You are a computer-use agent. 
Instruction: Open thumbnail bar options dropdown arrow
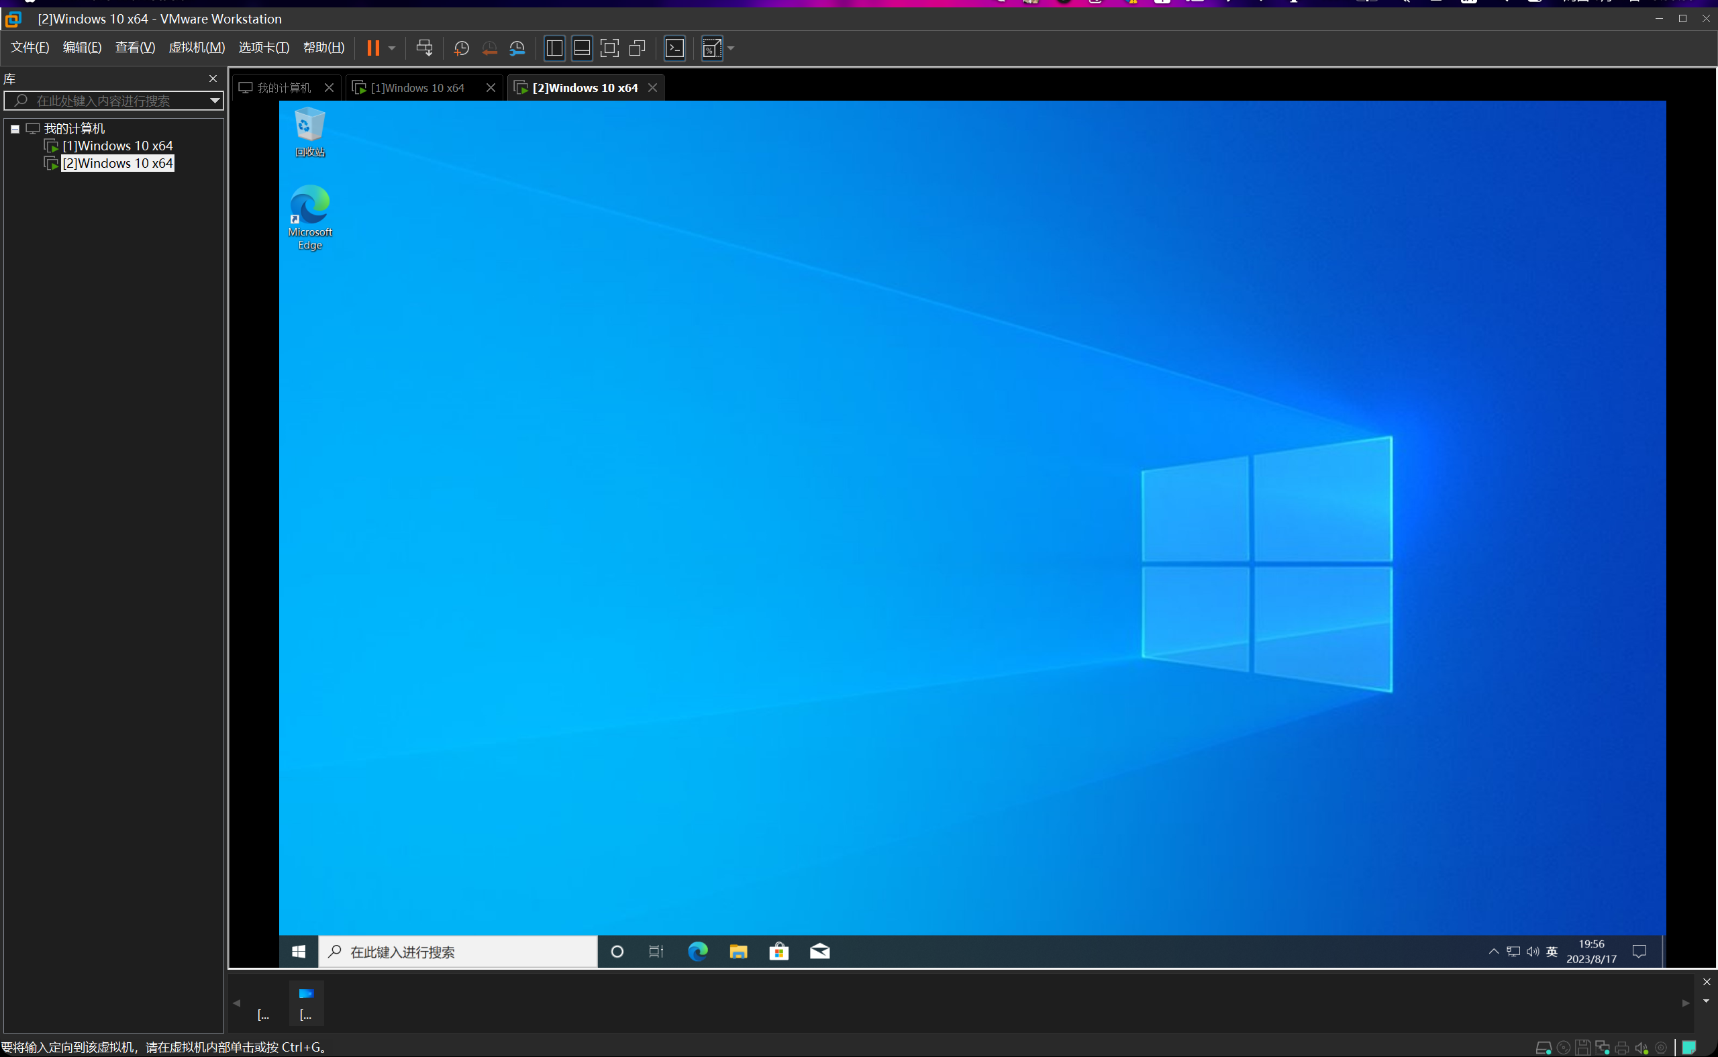coord(1706,1001)
